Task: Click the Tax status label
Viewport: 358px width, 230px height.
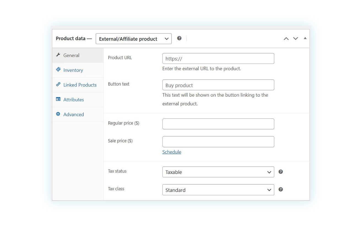Action: click(x=117, y=171)
